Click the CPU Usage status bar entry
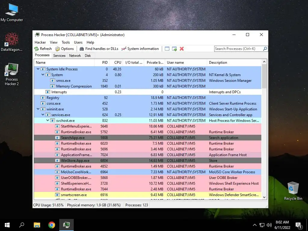This screenshot has width=308, height=231. tap(48, 205)
